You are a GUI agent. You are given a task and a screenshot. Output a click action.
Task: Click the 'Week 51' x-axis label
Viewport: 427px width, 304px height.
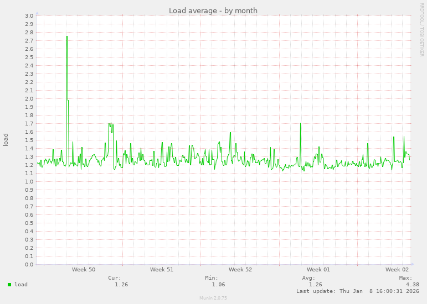tap(162, 270)
